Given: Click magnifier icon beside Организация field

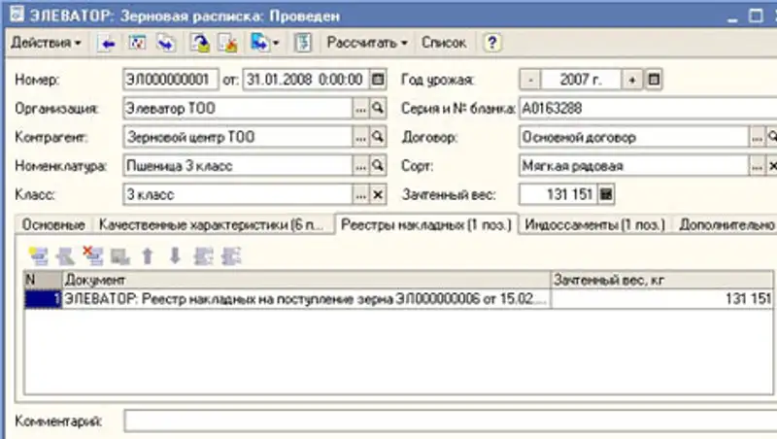Looking at the screenshot, I should (x=379, y=109).
